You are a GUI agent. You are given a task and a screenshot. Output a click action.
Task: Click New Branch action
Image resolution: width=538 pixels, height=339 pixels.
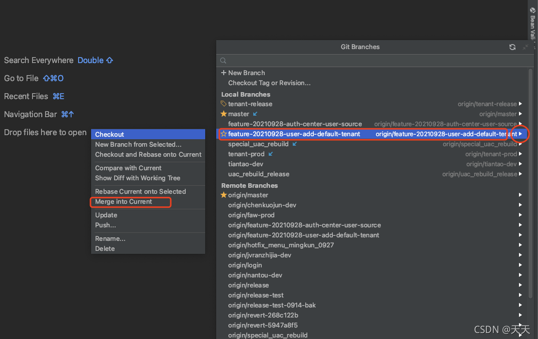click(x=246, y=73)
